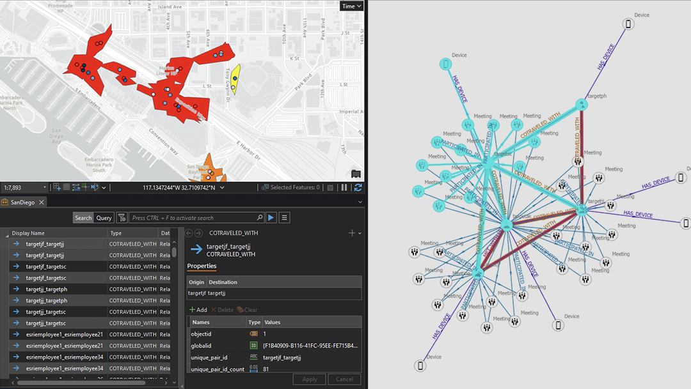Toggle pause drawing on the map
Viewport: 691px width, 389px height.
pyautogui.click(x=344, y=187)
